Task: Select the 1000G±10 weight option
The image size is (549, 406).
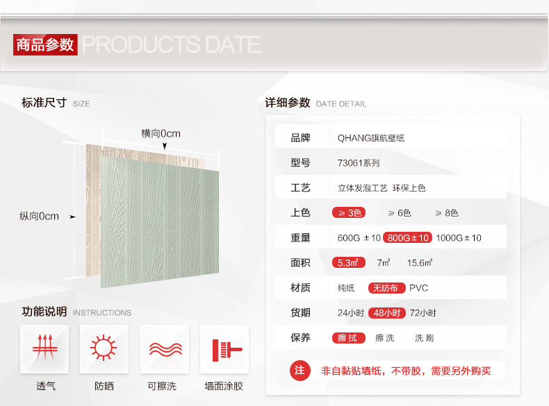Action: (x=459, y=238)
